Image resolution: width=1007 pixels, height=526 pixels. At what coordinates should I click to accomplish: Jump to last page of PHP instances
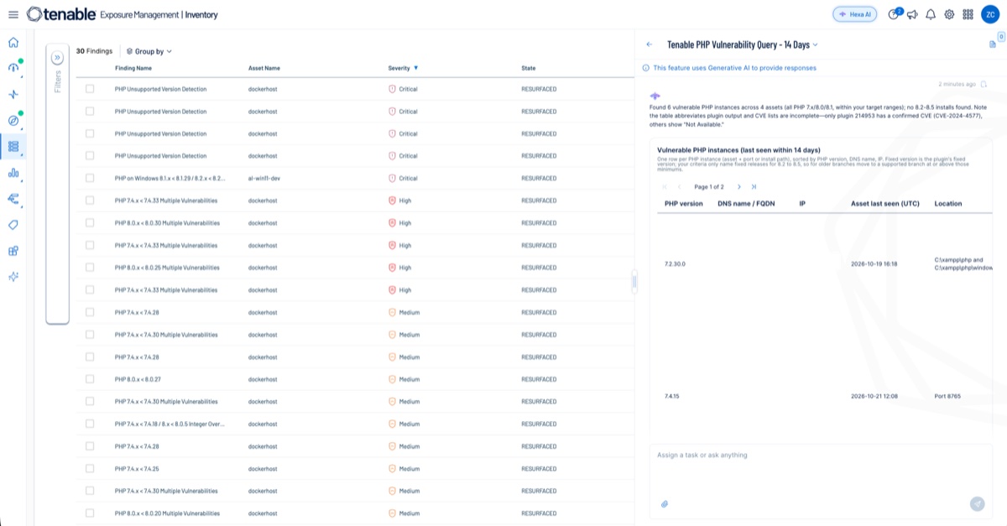pos(754,187)
